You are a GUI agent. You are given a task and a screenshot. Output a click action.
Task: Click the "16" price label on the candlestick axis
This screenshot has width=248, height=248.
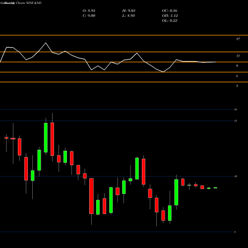click(x=236, y=110)
